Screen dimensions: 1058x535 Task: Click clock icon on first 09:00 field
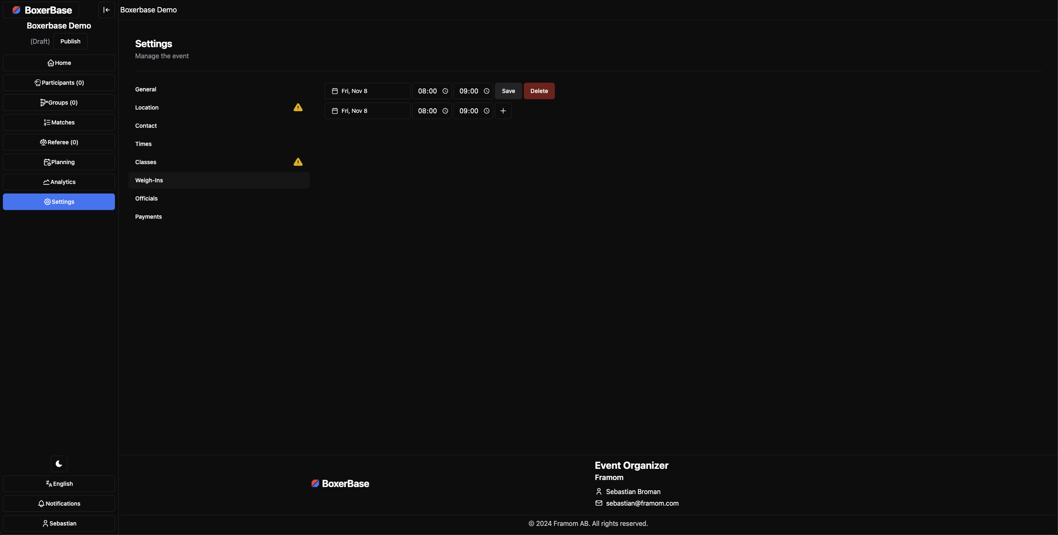coord(487,91)
